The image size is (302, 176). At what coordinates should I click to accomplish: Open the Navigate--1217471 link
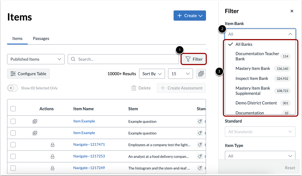click(x=89, y=144)
